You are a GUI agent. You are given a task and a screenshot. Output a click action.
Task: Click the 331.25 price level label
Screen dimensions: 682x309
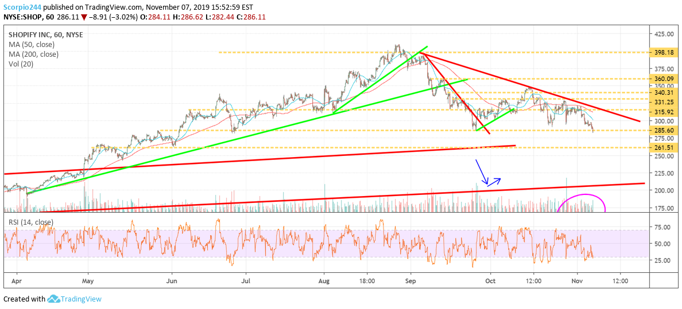[x=664, y=103]
